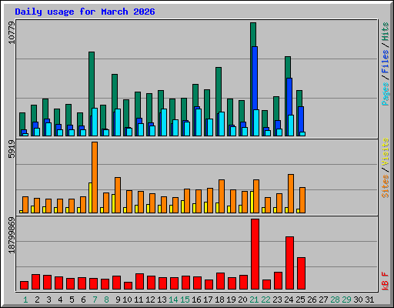Click day 24 on the x-axis
This screenshot has height=308, width=394.
(x=289, y=300)
